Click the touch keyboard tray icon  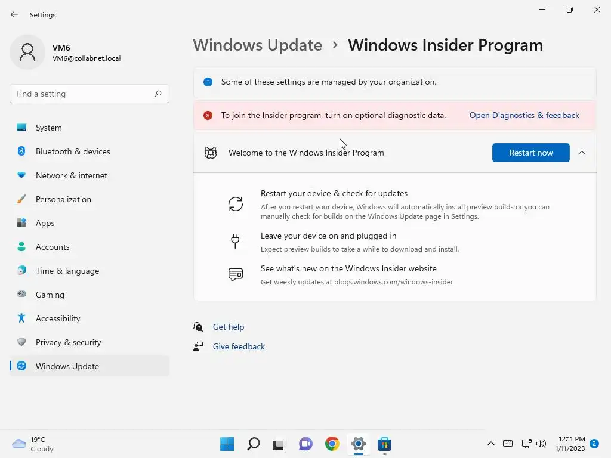[508, 444]
